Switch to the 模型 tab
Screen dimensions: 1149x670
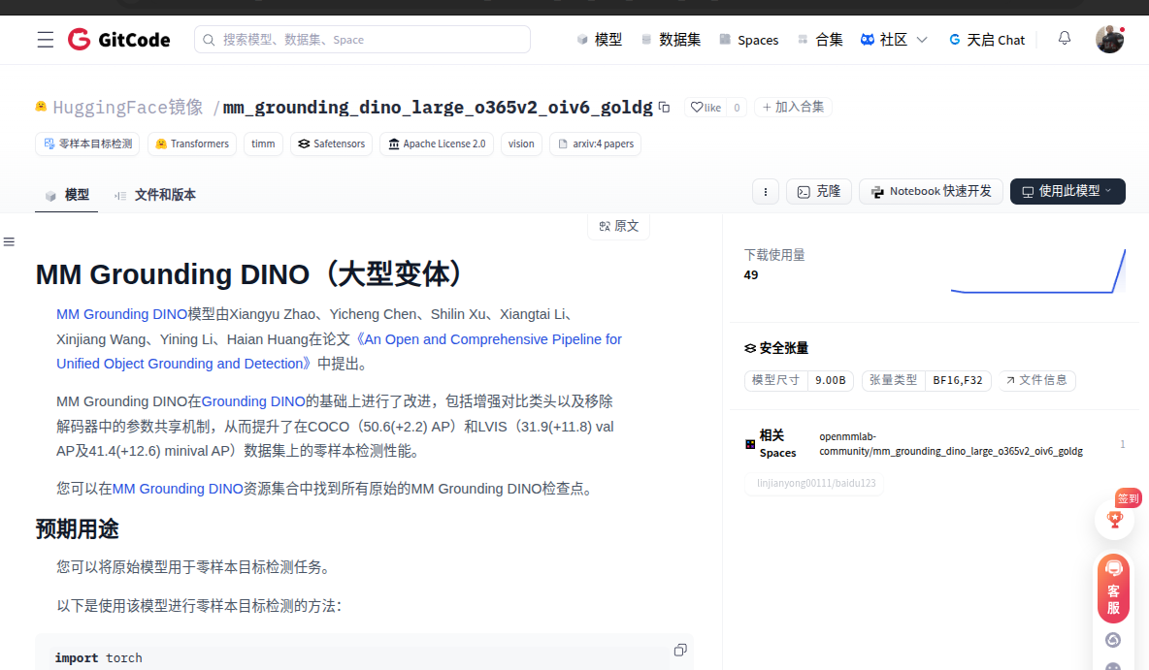[67, 195]
